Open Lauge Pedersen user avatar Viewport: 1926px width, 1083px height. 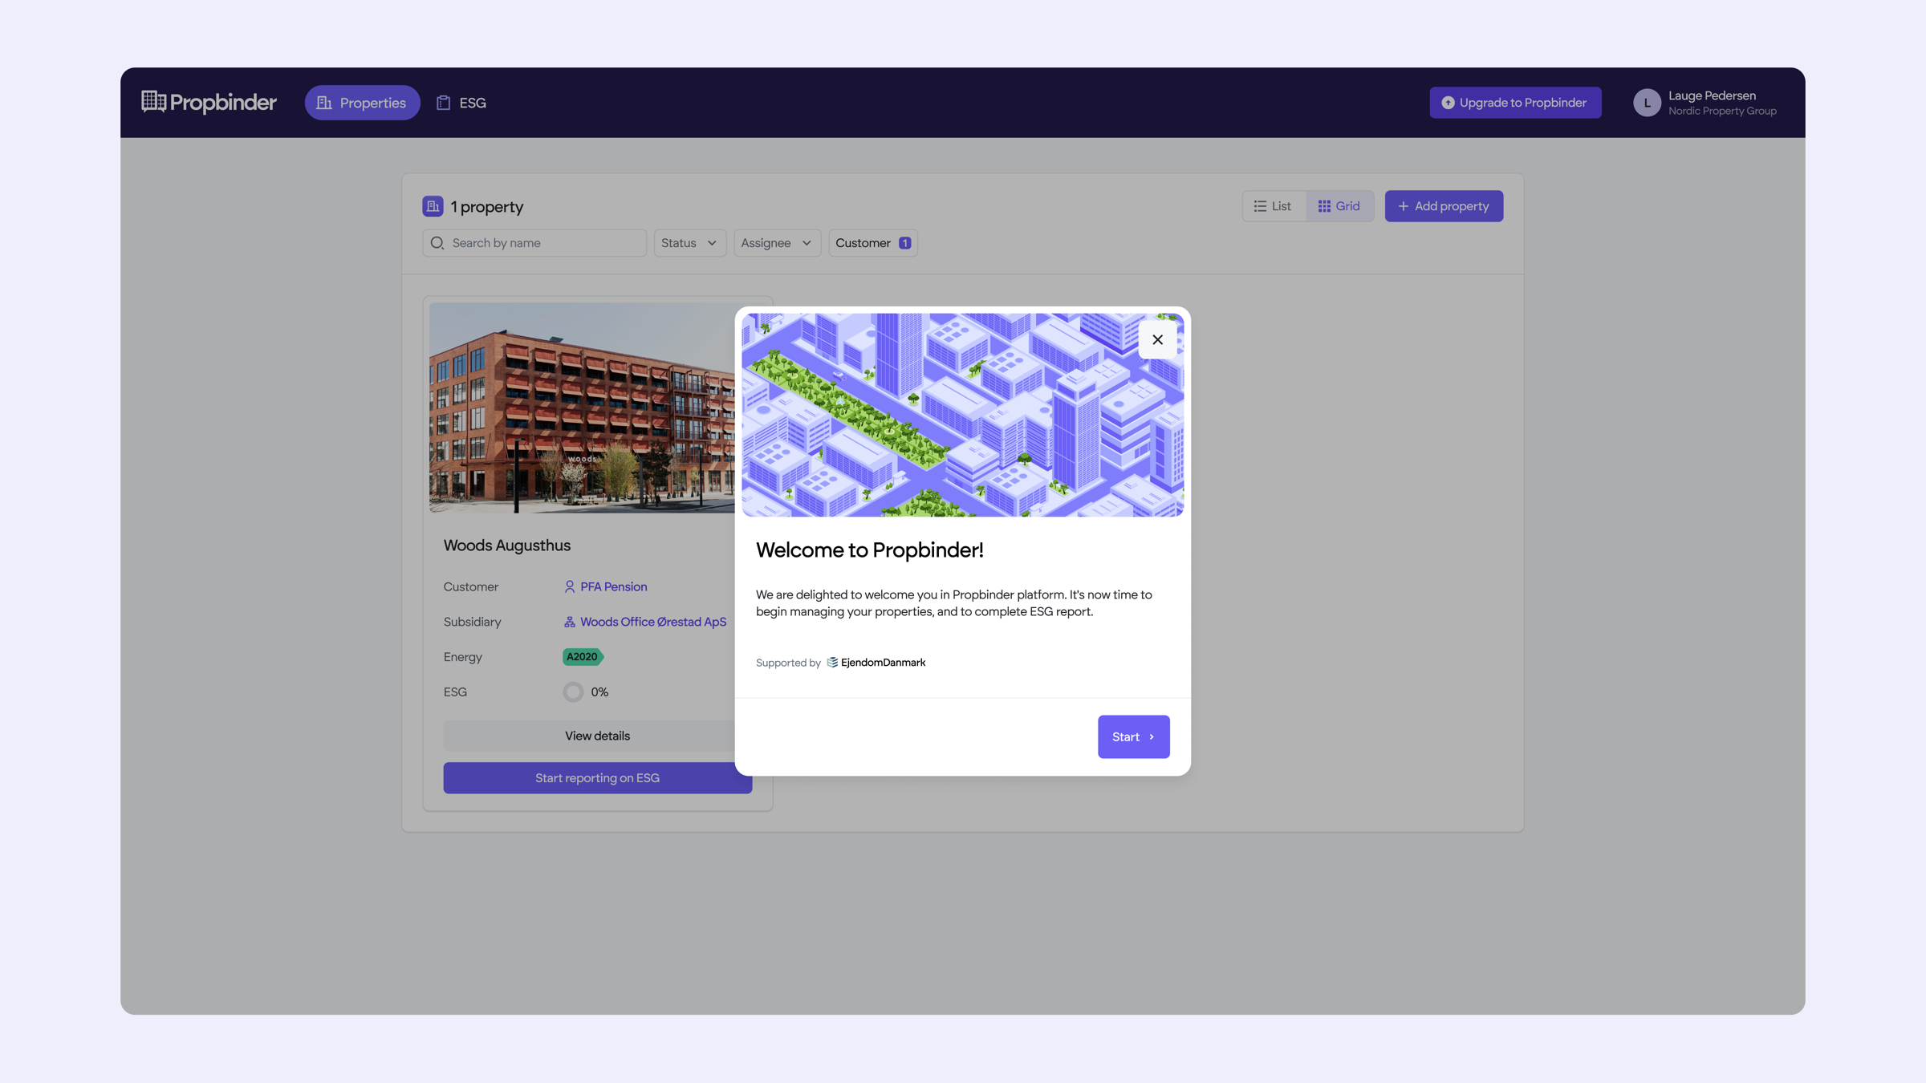(1647, 103)
